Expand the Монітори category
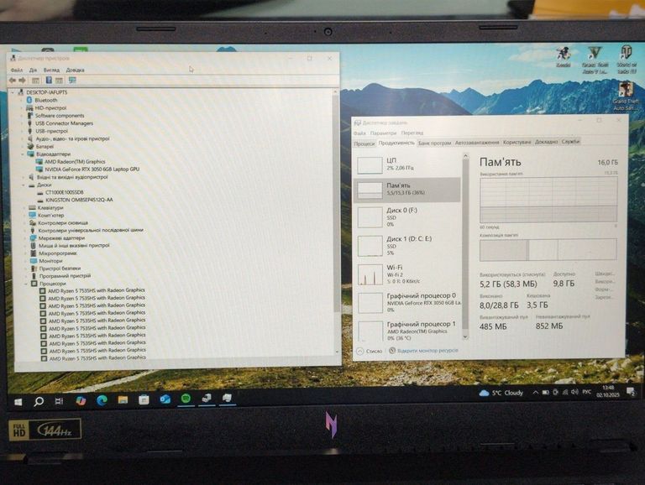 [x=26, y=261]
